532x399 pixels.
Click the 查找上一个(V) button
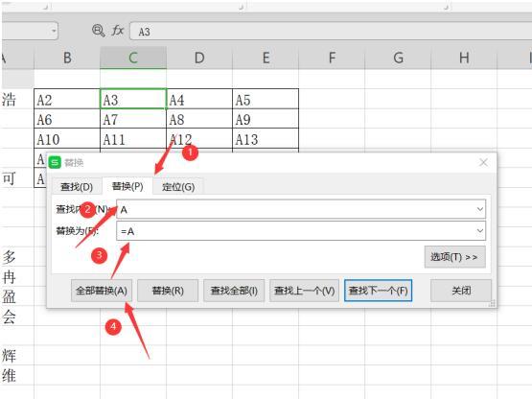click(304, 291)
